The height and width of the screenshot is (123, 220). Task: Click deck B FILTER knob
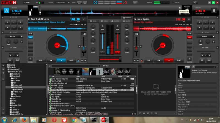[x=127, y=49]
